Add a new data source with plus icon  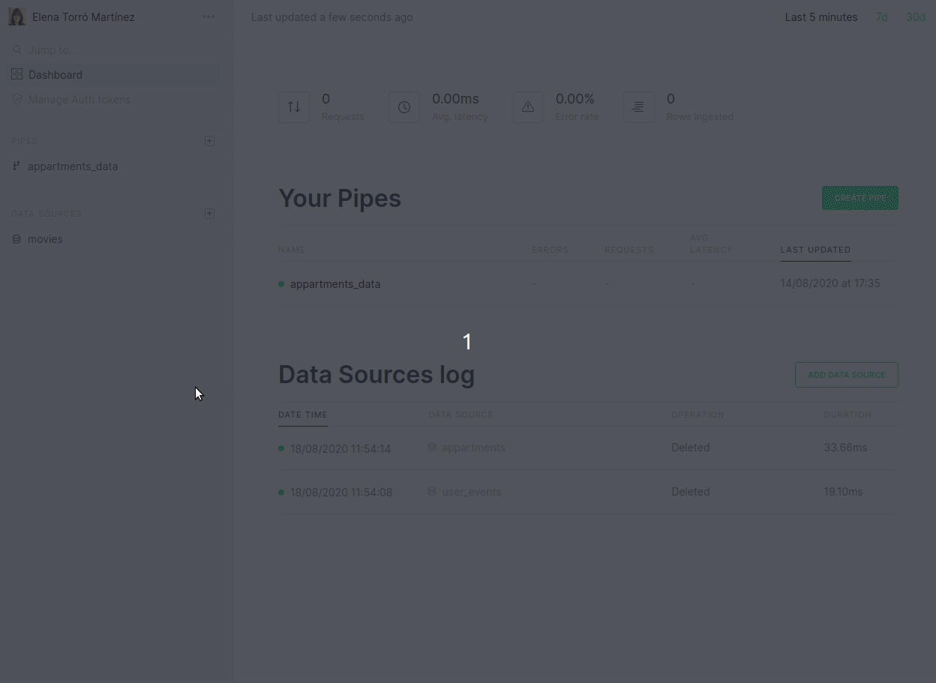(209, 214)
